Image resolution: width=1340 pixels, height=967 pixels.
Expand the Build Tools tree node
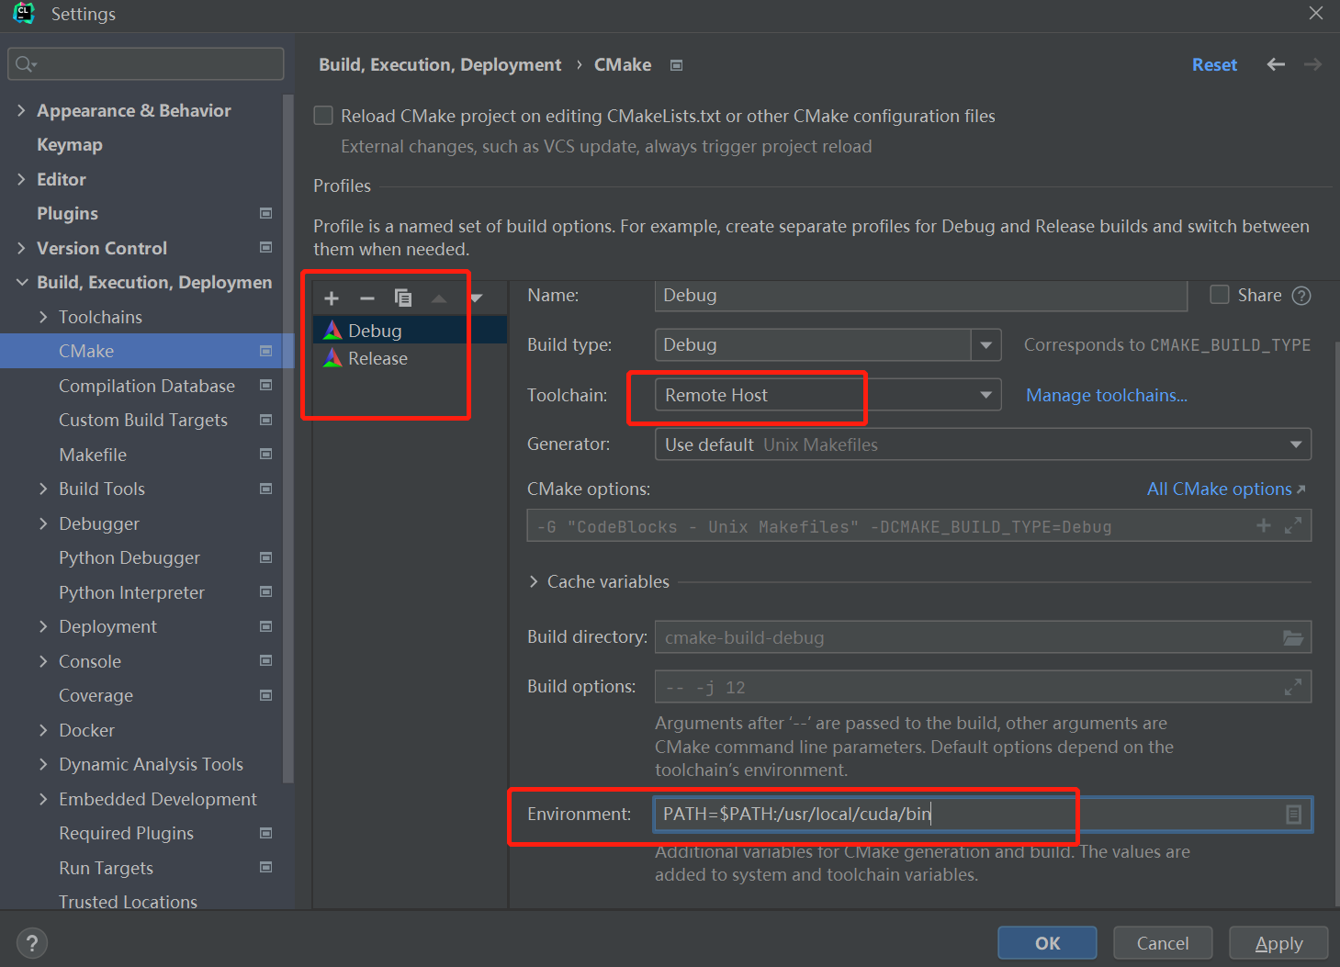[43, 489]
